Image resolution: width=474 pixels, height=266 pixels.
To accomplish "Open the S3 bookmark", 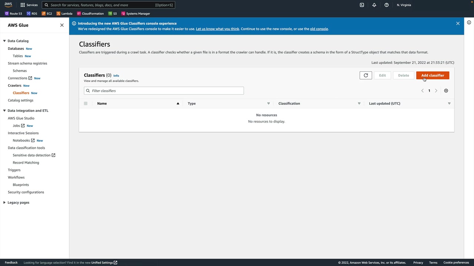I will (x=113, y=14).
